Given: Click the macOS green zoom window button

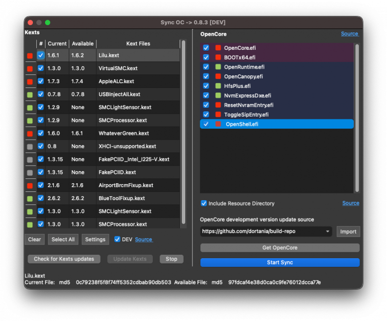Looking at the screenshot, I should point(47,23).
